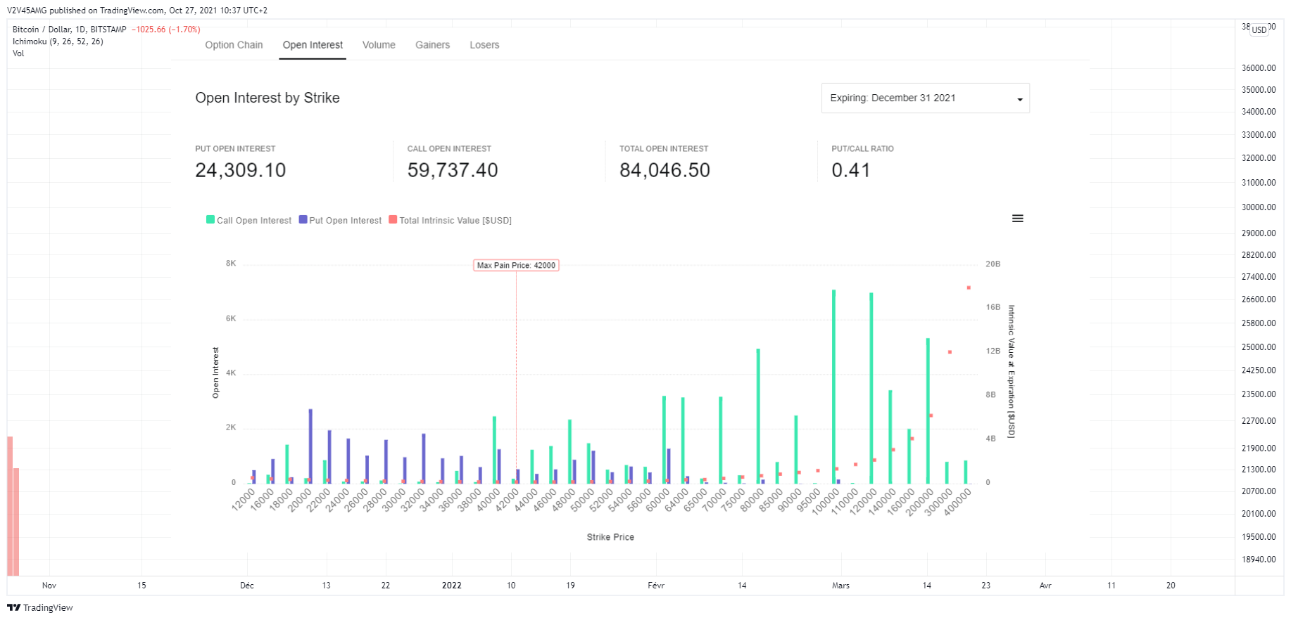Click the call bar at strike 80000
Image resolution: width=1291 pixels, height=620 pixels.
pos(758,416)
